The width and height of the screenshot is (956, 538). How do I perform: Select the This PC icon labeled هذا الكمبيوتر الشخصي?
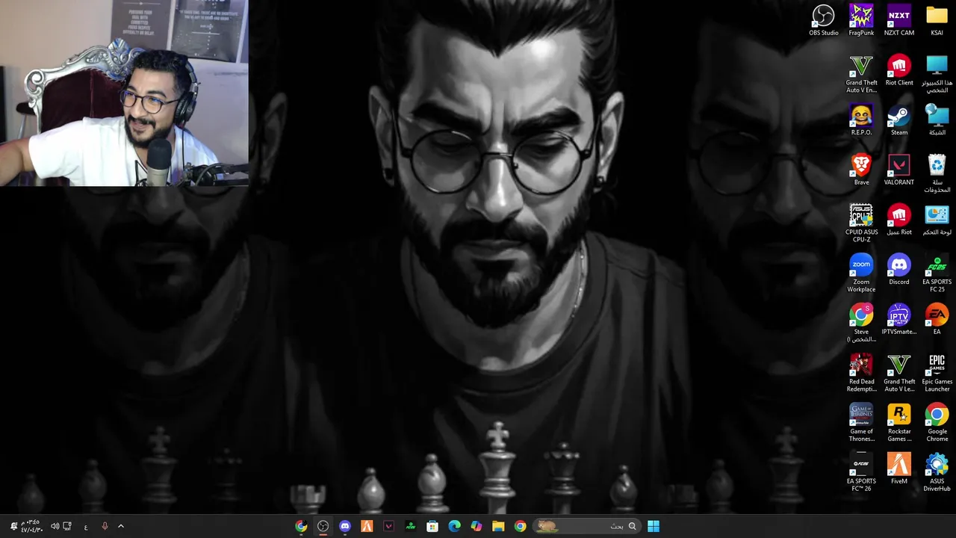pyautogui.click(x=937, y=74)
